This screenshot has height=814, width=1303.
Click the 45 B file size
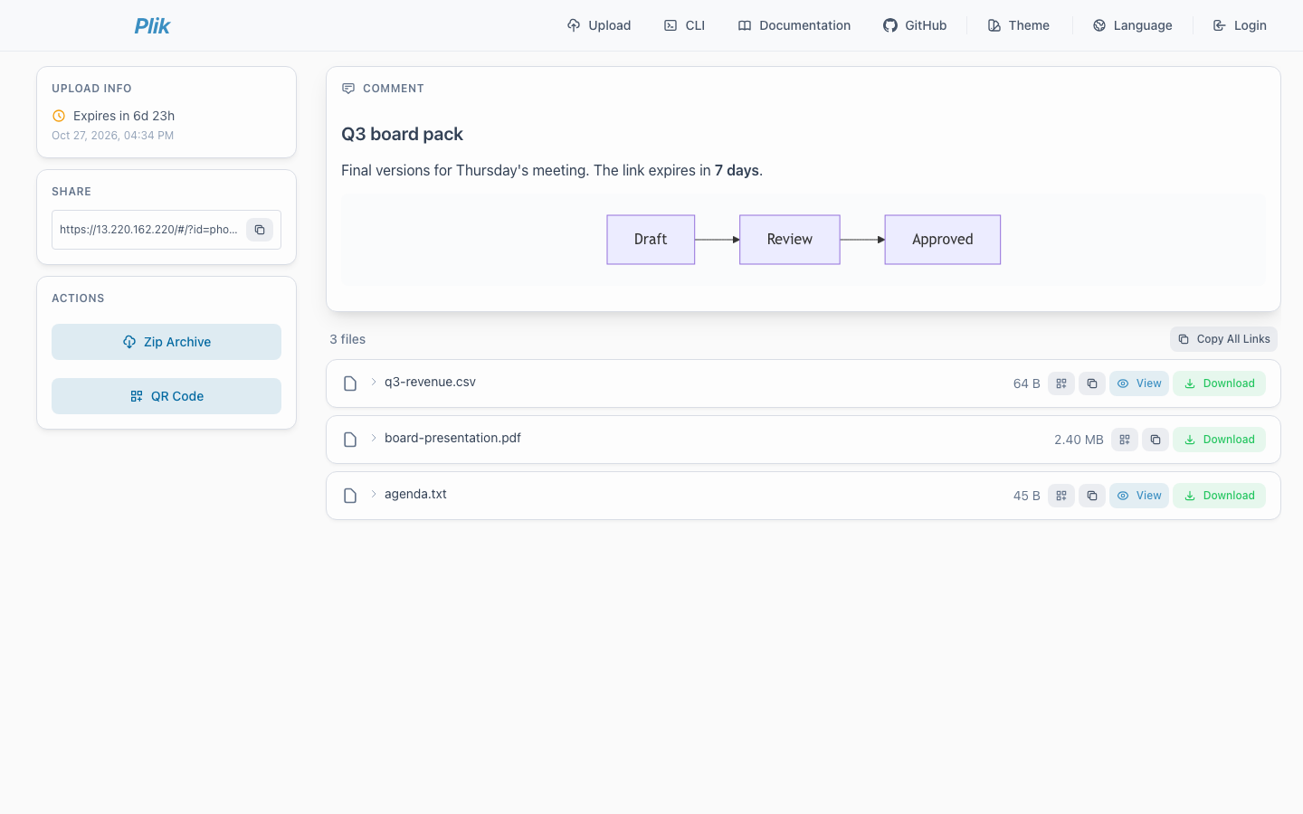coord(1027,496)
